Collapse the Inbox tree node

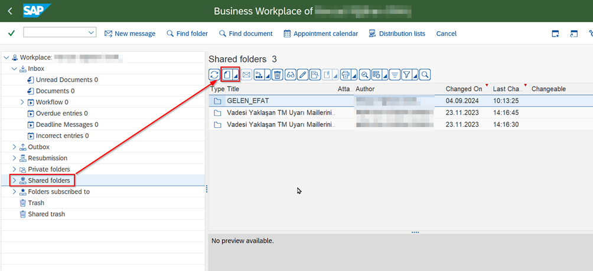(15, 69)
